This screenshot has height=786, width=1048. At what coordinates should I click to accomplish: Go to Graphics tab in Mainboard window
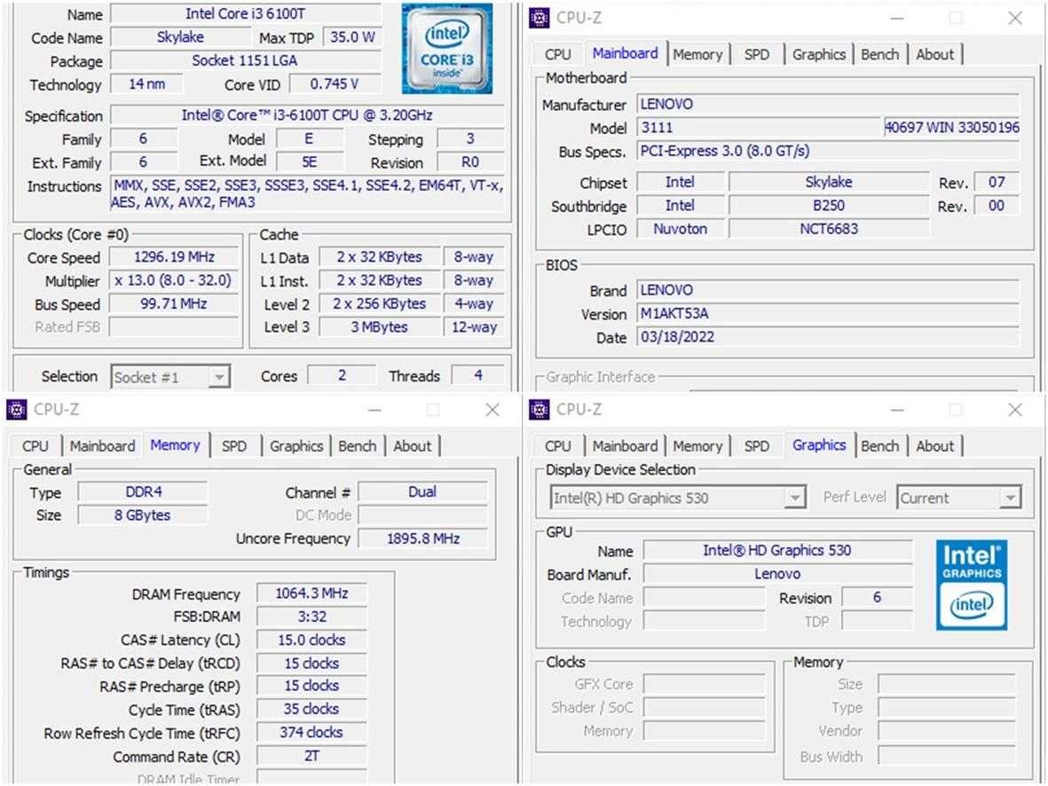coord(819,55)
